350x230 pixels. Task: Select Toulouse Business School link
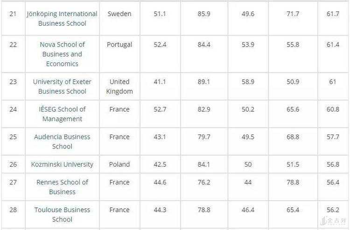click(x=62, y=215)
